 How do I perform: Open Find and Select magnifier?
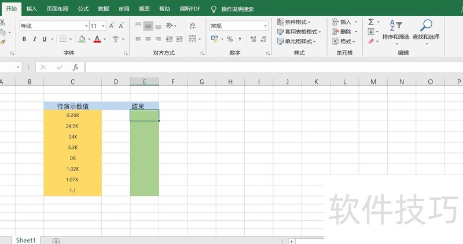[426, 26]
